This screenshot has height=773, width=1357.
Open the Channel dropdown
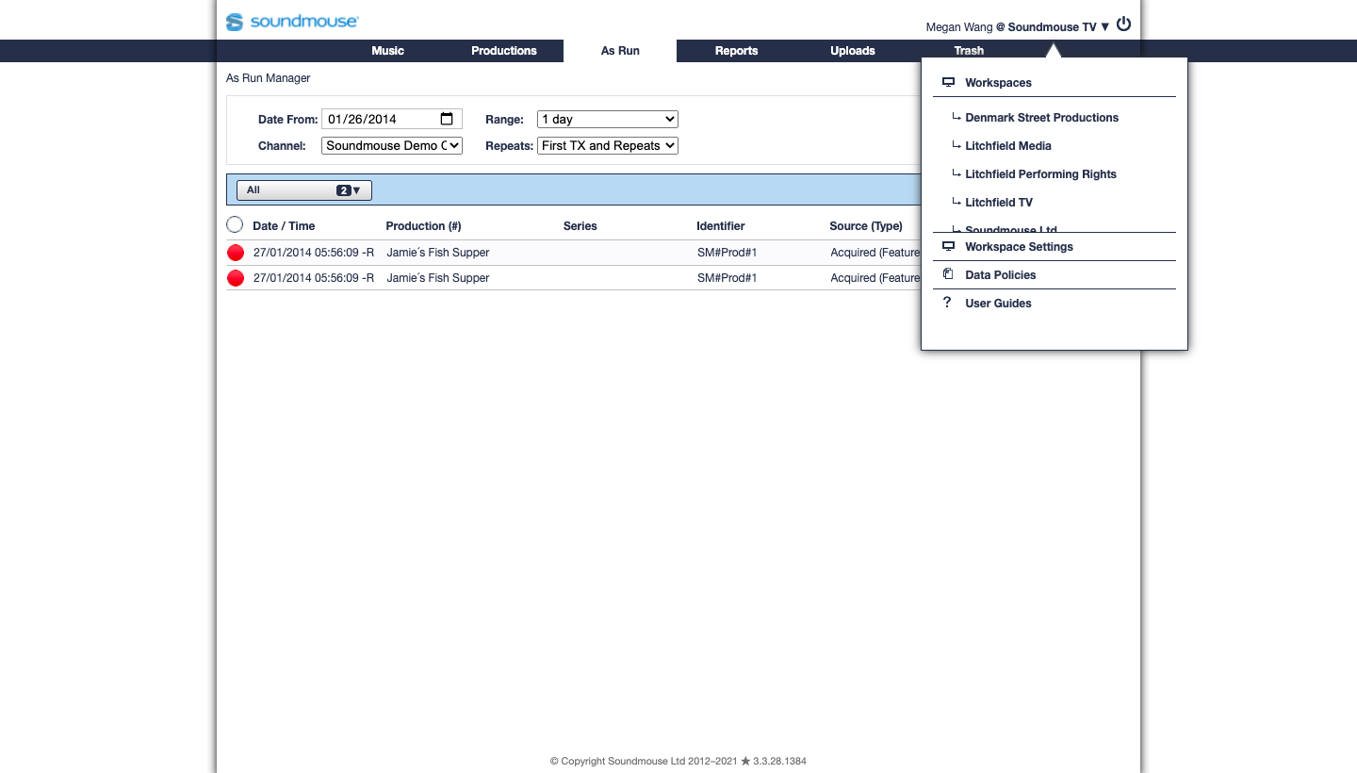click(x=392, y=146)
